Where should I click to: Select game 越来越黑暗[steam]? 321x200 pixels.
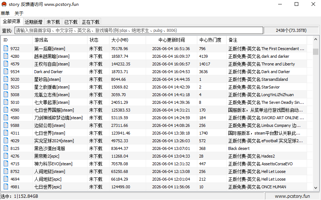pos(52,56)
